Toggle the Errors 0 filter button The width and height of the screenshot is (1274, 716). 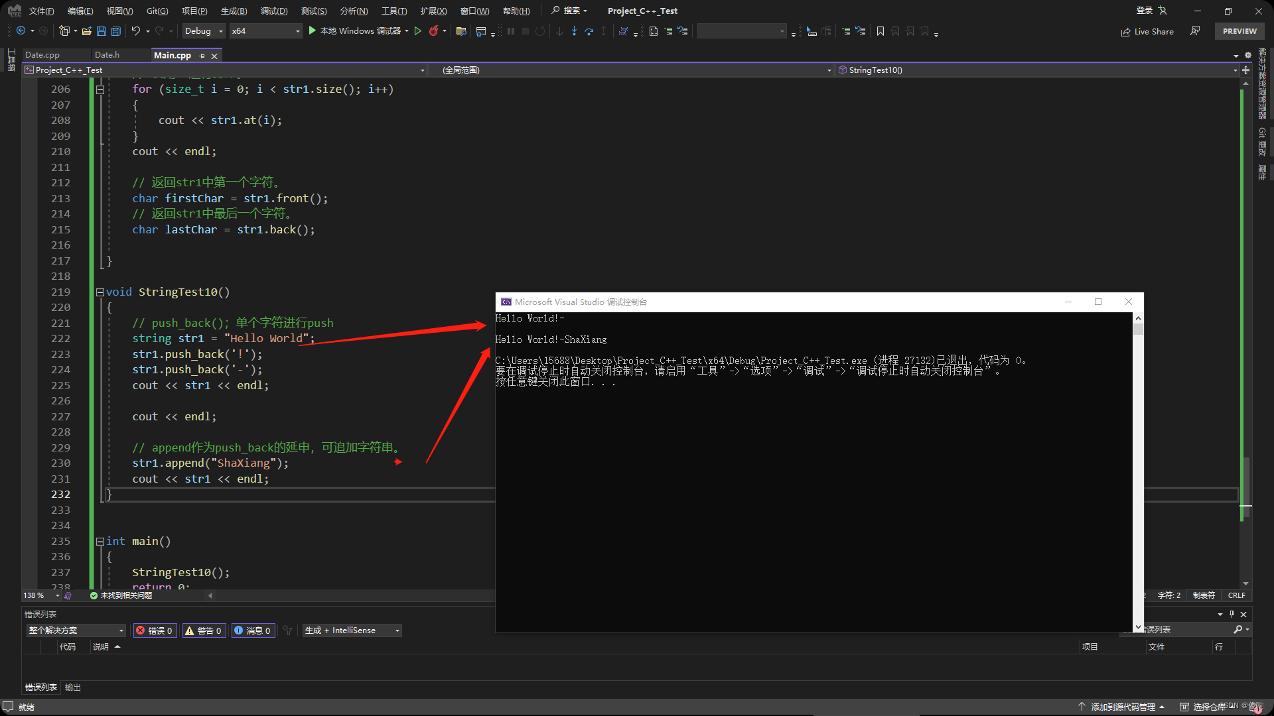point(155,630)
